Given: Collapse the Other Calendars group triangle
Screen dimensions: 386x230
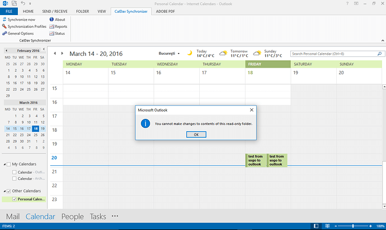Looking at the screenshot, I should point(4,191).
